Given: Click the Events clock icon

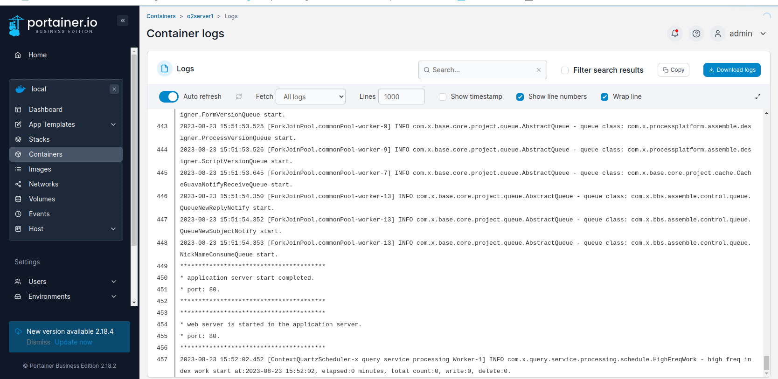Looking at the screenshot, I should click(x=18, y=214).
